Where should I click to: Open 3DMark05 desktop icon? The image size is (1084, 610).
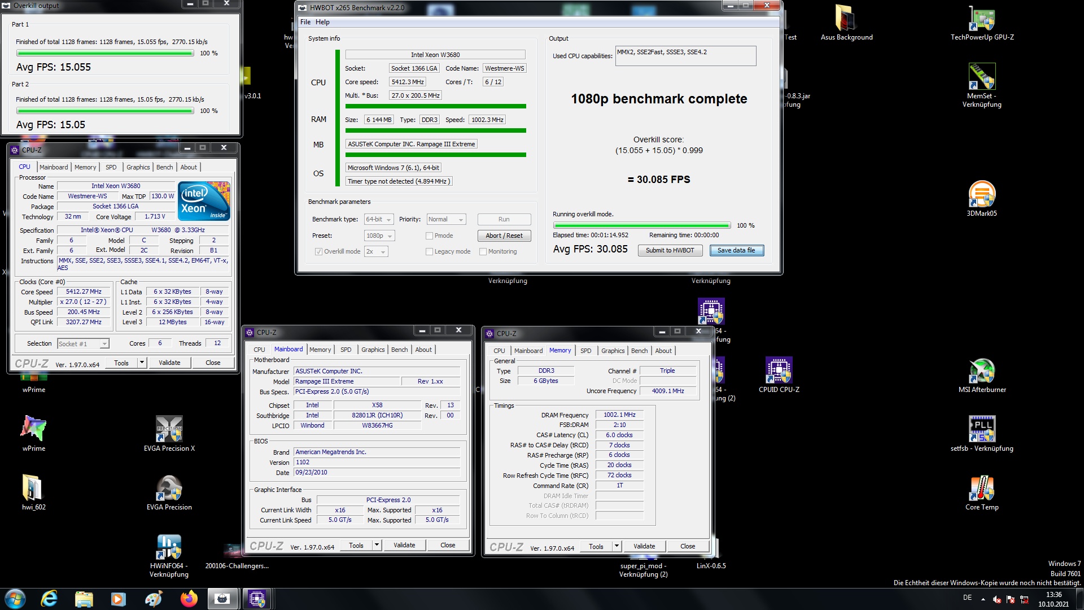pyautogui.click(x=982, y=199)
